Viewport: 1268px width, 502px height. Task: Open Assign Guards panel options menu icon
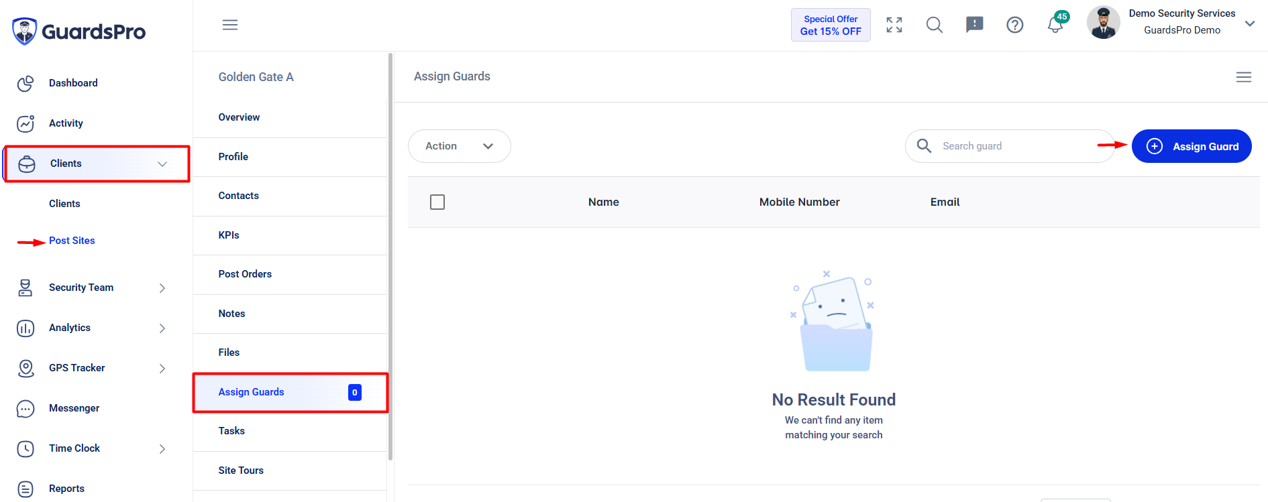[x=1244, y=77]
